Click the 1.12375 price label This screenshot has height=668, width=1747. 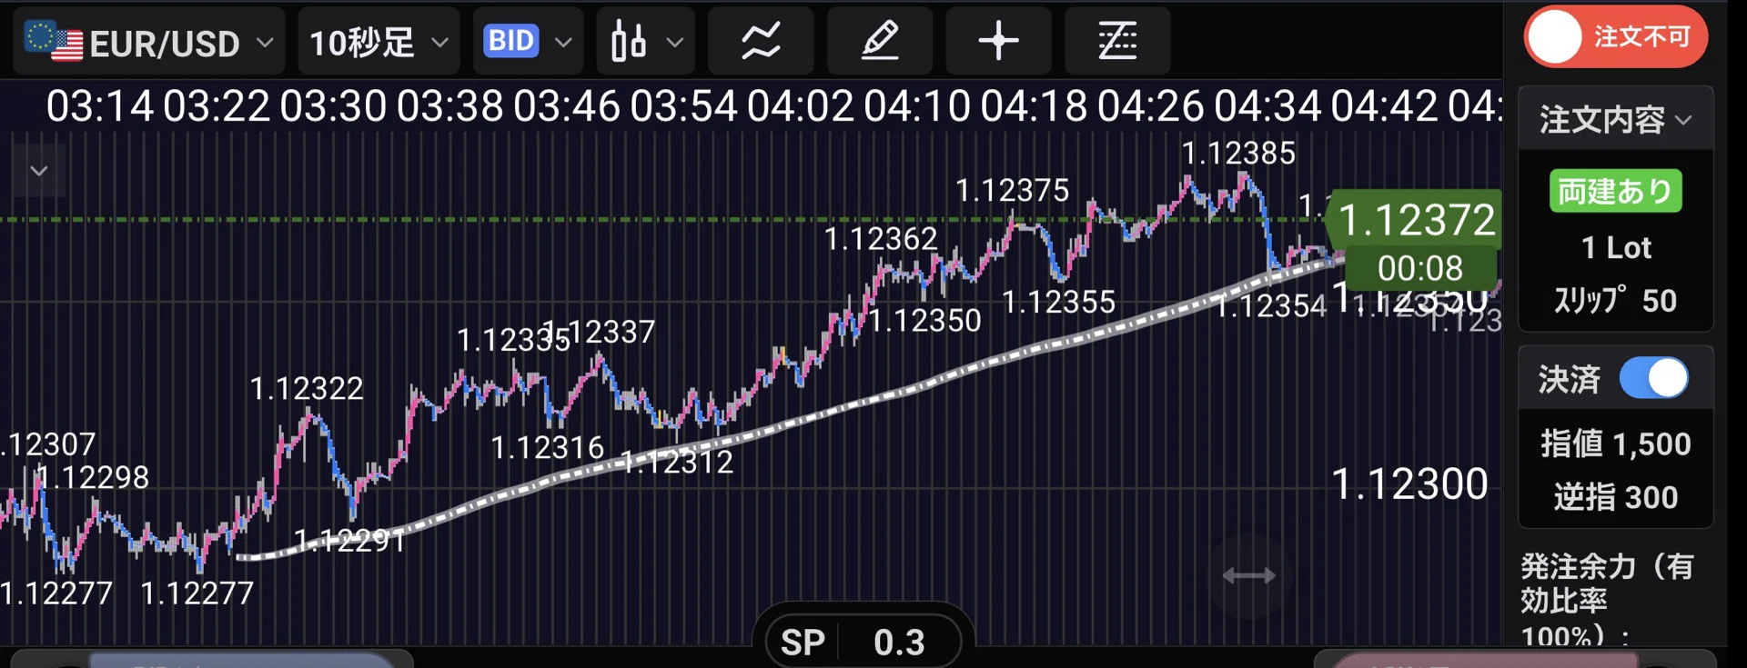(x=1012, y=190)
